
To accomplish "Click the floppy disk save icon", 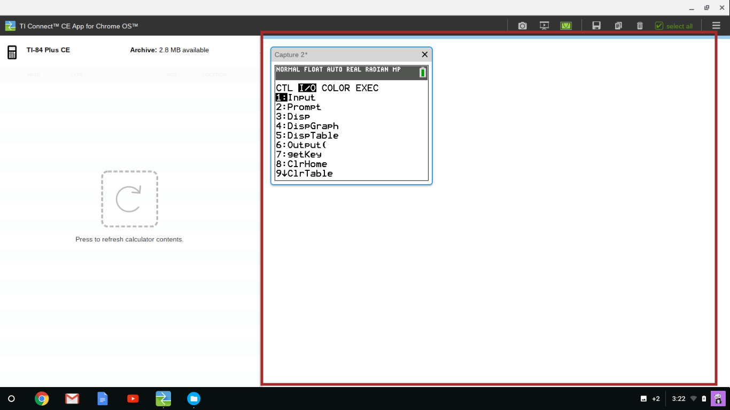I will coord(596,26).
